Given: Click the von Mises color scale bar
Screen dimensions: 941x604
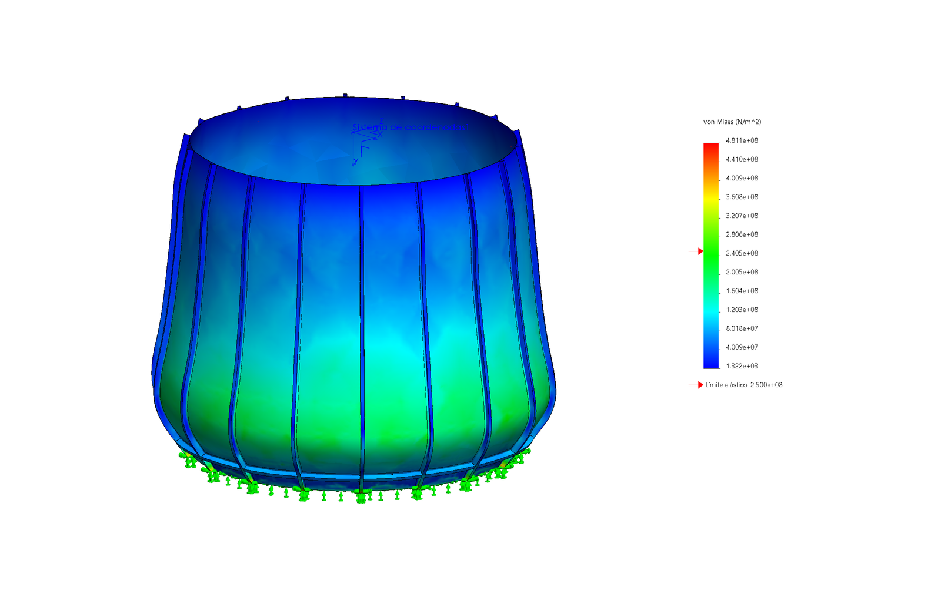Looking at the screenshot, I should coord(711,256).
